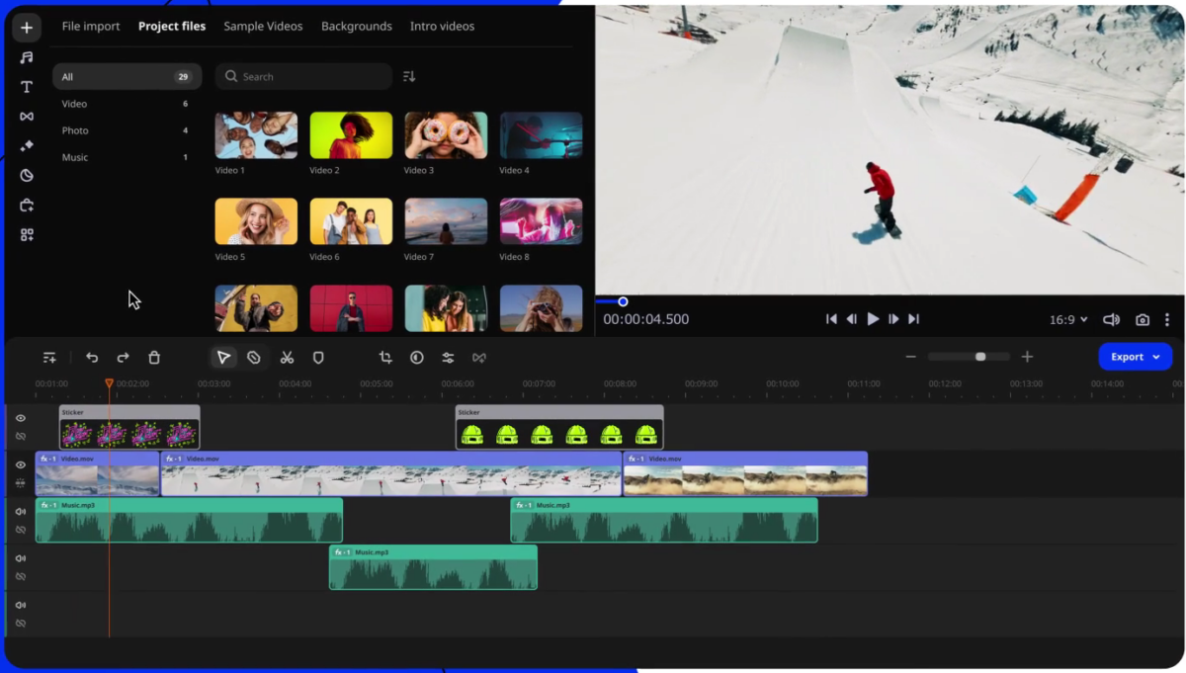Open the Music library panel
1186x673 pixels.
tap(26, 56)
